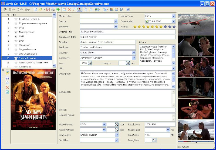Image resolution: width=216 pixels, height=150 pixels.
Task: Expand the Media Type dropdown
Action: [x=173, y=16]
